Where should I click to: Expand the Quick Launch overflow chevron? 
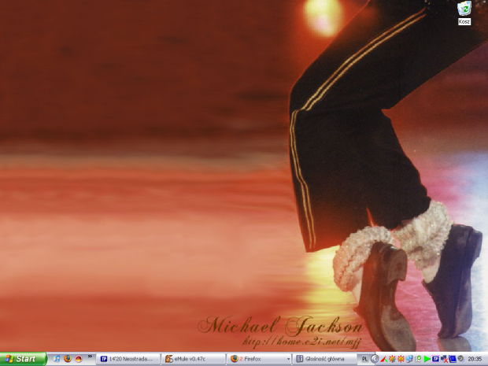click(x=90, y=357)
